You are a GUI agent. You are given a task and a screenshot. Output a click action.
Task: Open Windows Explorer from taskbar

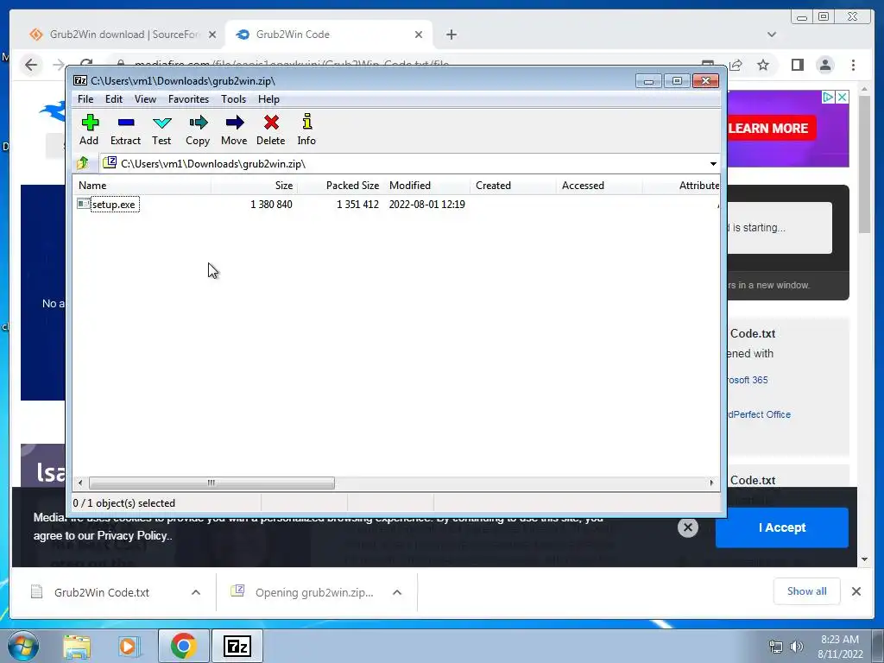click(77, 647)
